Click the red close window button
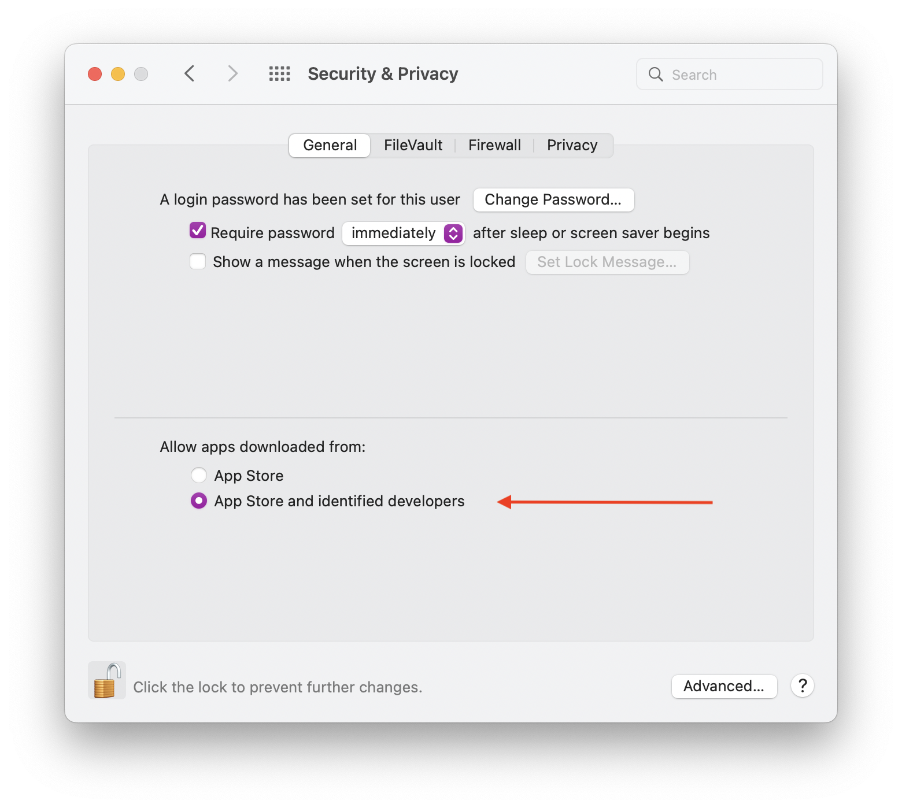The width and height of the screenshot is (902, 808). click(95, 74)
